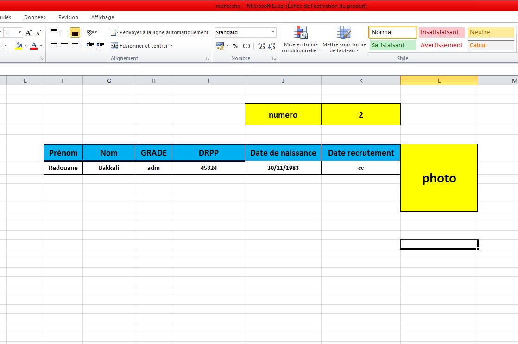The image size is (518, 344).
Task: Increase the indent
Action: [x=101, y=45]
